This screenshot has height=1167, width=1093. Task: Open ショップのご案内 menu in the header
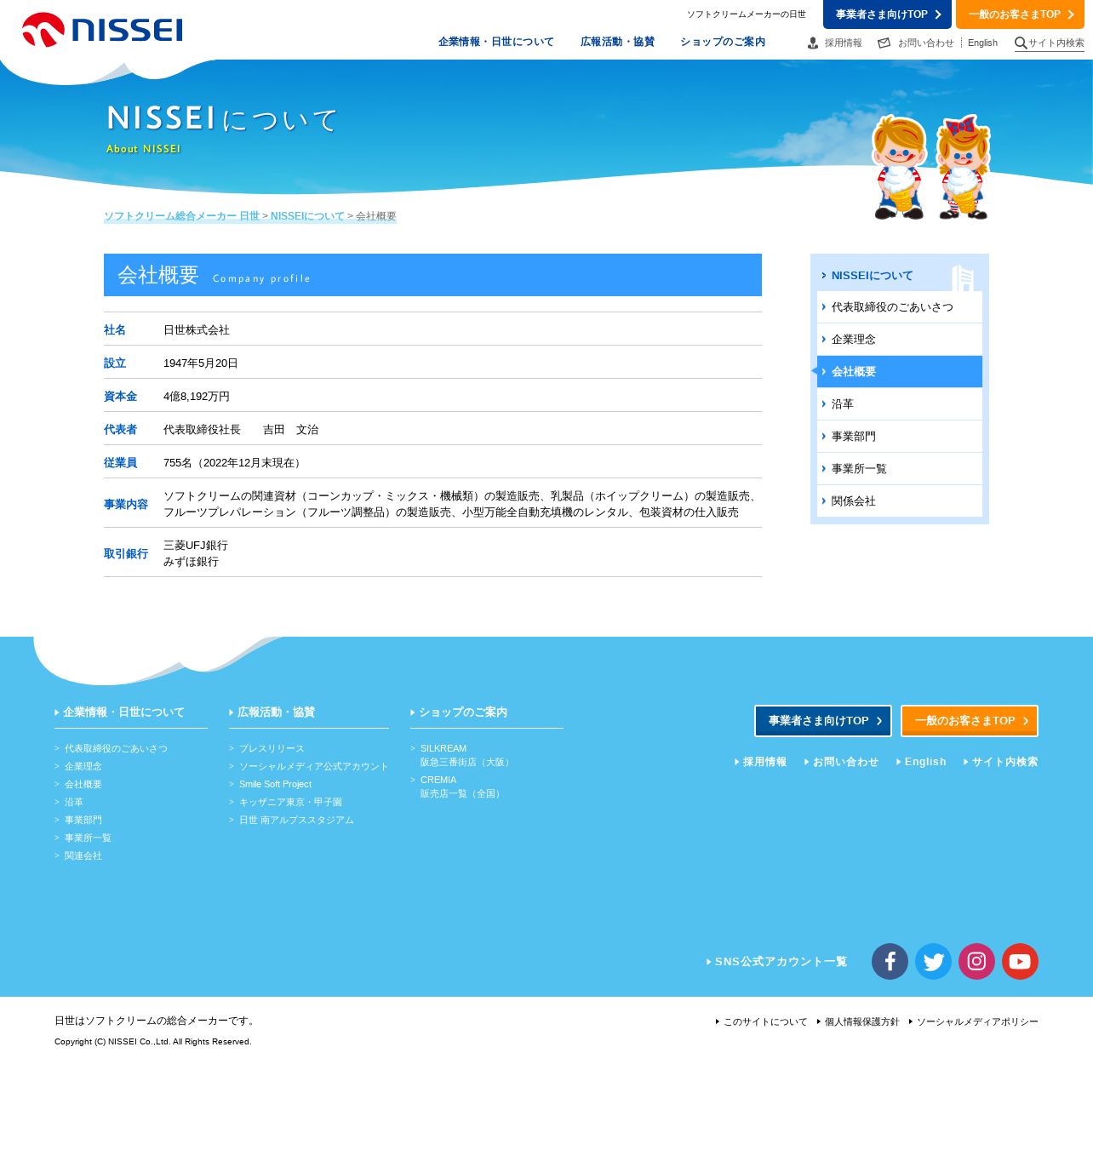click(722, 42)
